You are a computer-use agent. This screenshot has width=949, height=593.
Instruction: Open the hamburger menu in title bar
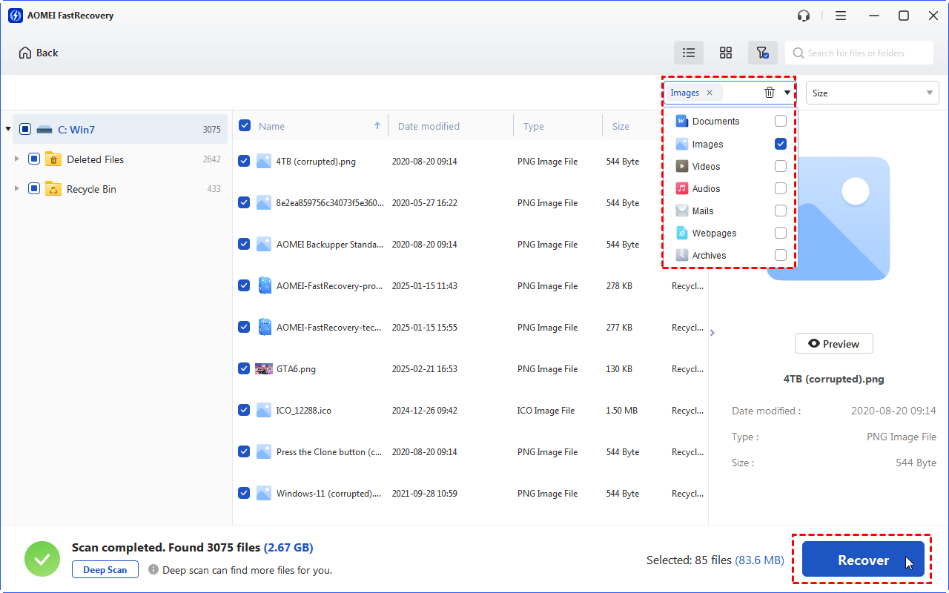point(841,16)
